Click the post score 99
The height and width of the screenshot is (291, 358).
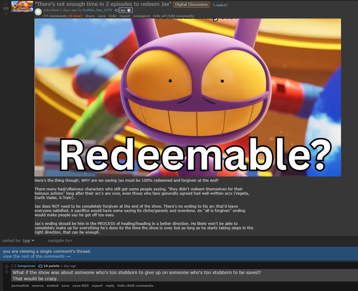(6, 9)
